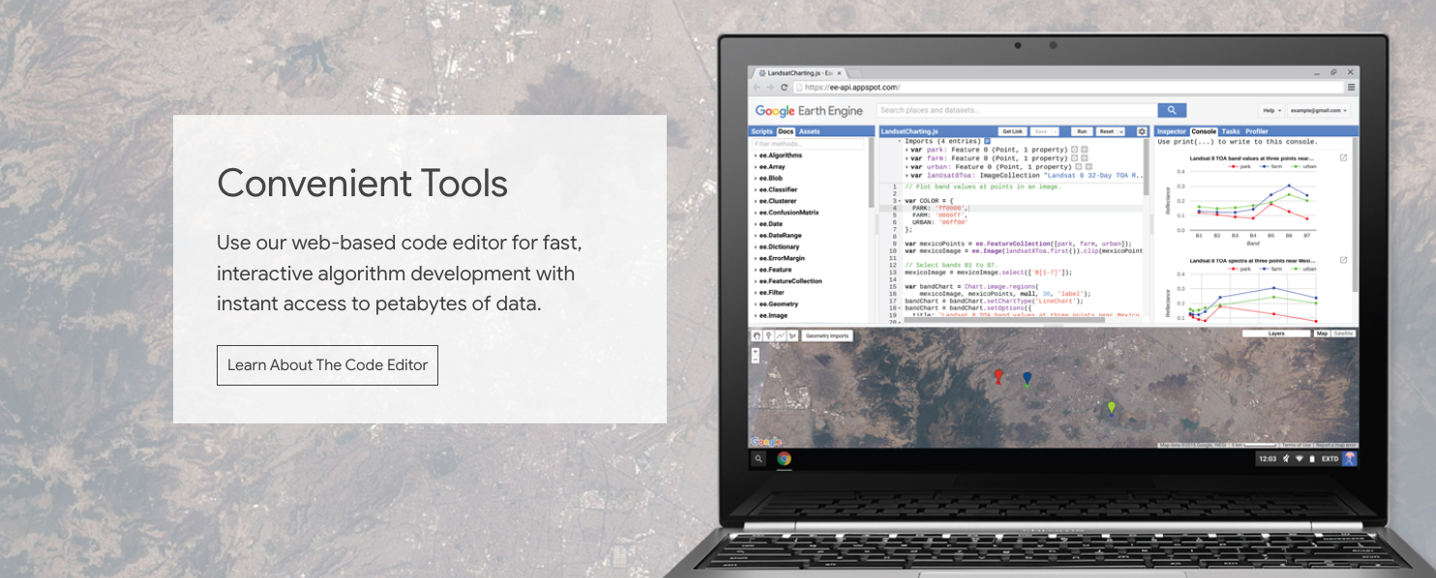Image resolution: width=1436 pixels, height=578 pixels.
Task: Open the Scripts tab
Action: click(x=763, y=131)
